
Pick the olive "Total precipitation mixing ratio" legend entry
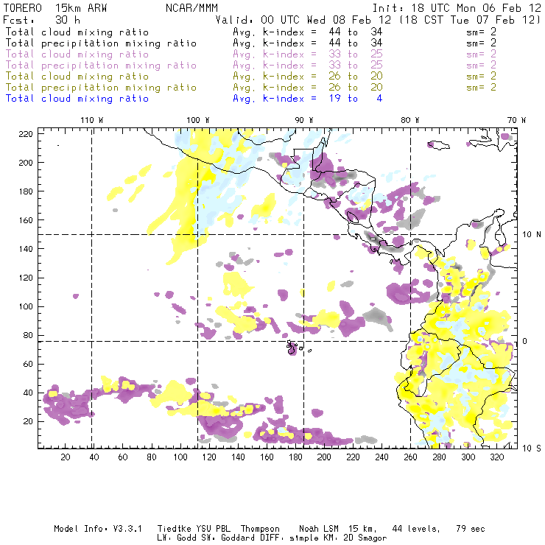[101, 88]
